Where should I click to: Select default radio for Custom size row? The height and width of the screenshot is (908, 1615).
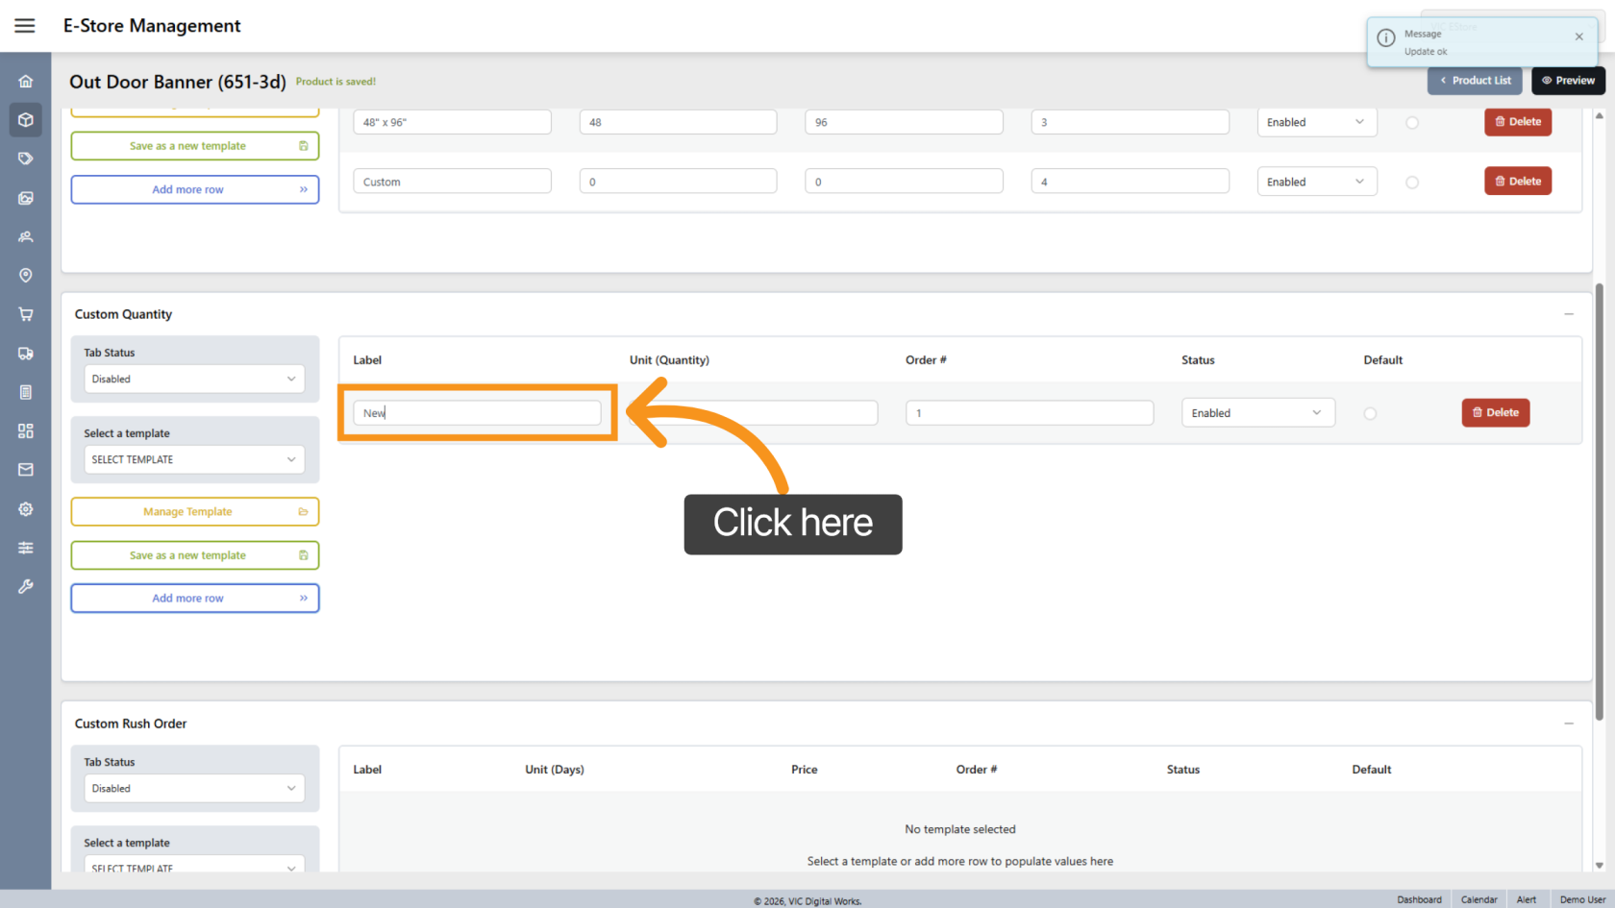[1412, 183]
